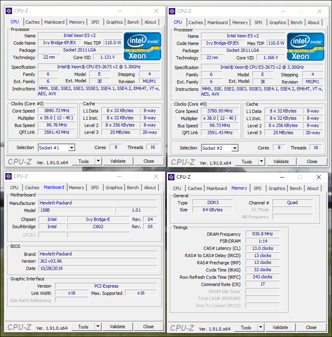Switch to the Caches tab in the Socket #1 window
The width and height of the screenshot is (332, 337).
pyautogui.click(x=33, y=22)
